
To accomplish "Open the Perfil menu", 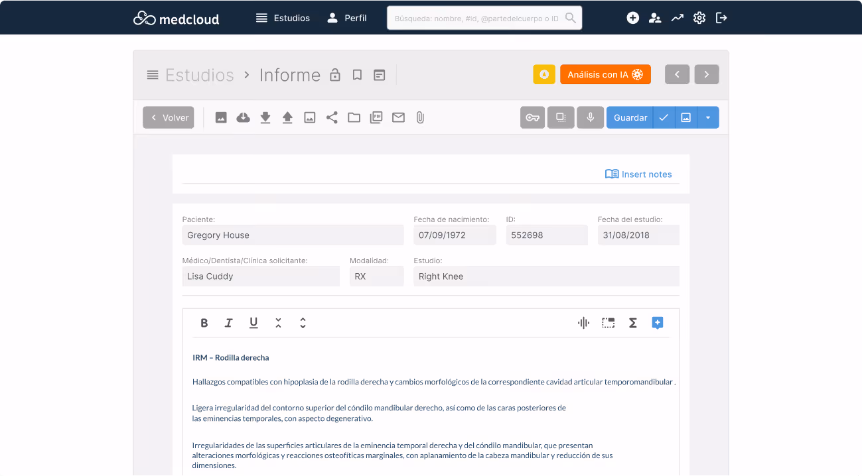I will [346, 18].
